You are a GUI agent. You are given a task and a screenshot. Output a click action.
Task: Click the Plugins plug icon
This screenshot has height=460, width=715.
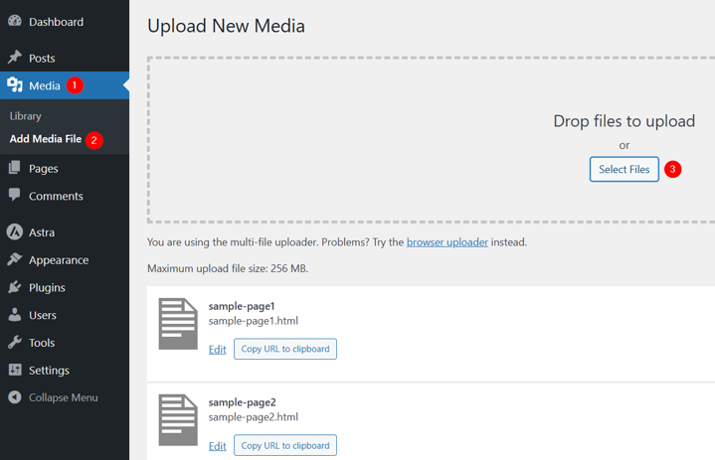(15, 287)
